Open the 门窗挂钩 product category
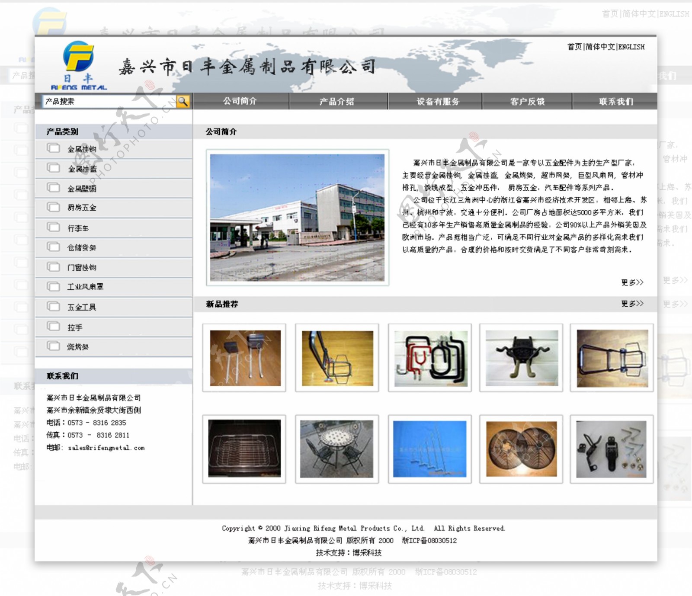692x596 pixels. pyautogui.click(x=82, y=268)
